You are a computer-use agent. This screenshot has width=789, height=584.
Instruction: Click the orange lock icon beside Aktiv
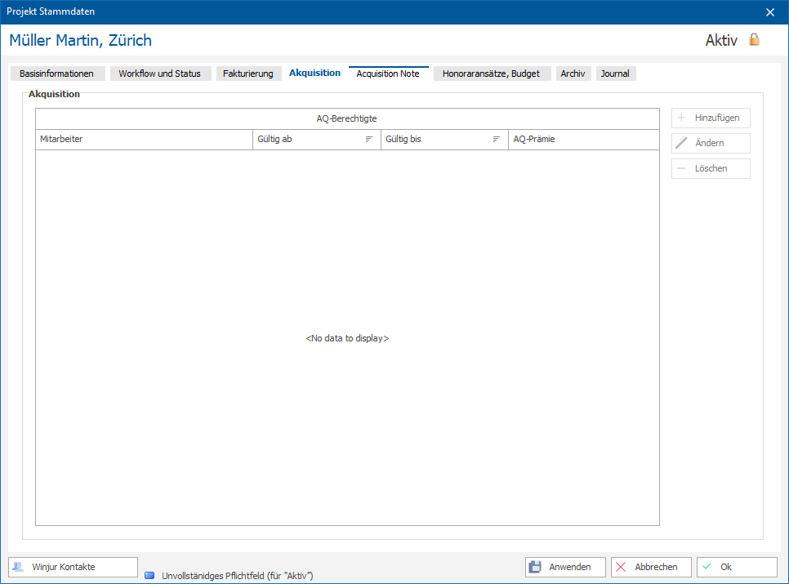(754, 39)
